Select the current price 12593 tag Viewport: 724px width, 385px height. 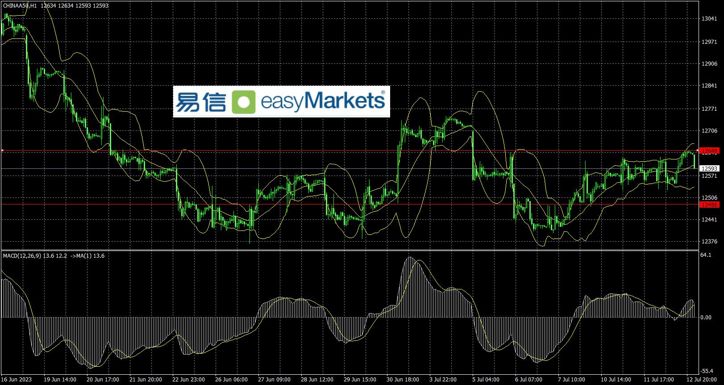709,168
